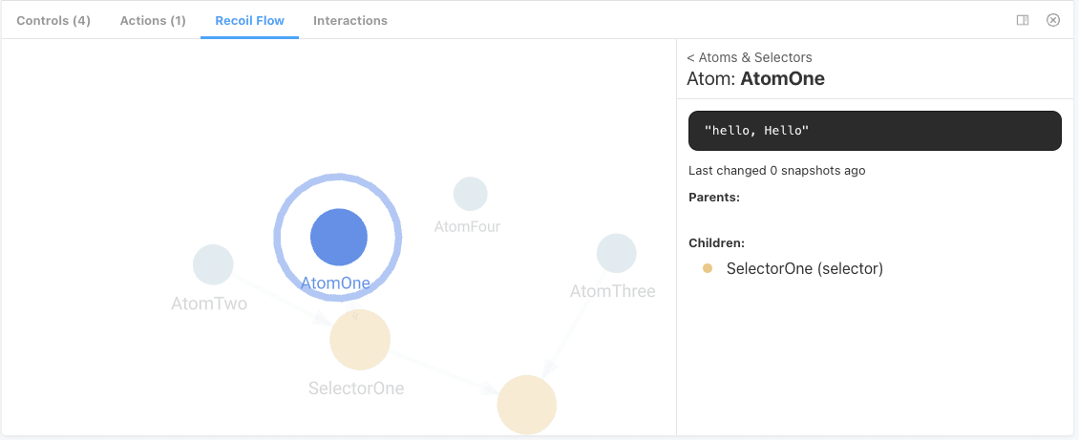Select the AtomOne node circle

(339, 238)
